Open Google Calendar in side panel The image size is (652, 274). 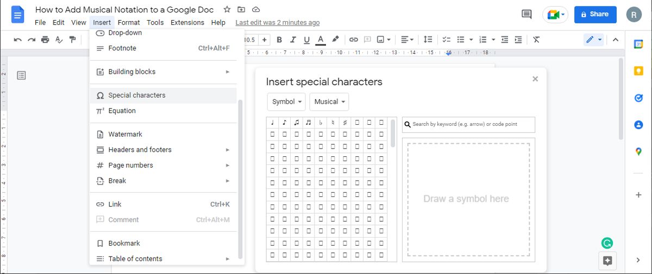[x=638, y=44]
